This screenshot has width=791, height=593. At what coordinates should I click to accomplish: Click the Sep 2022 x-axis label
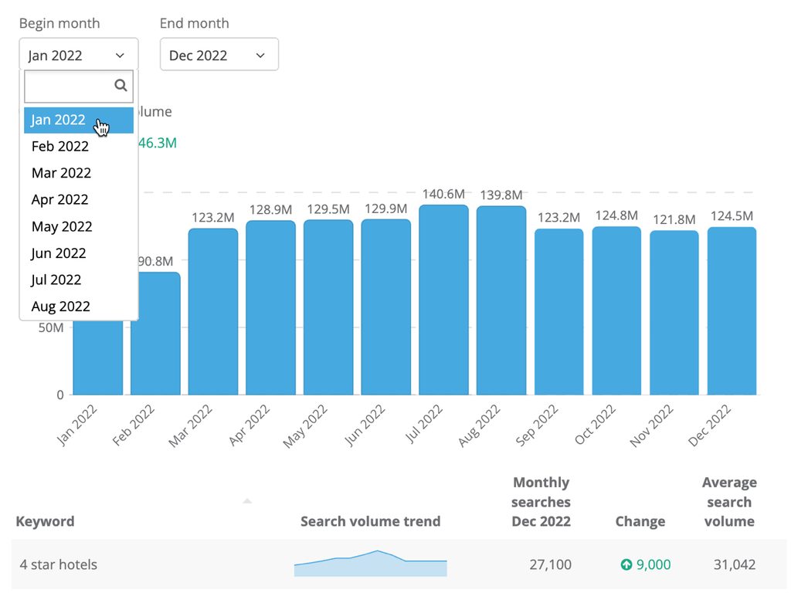tap(537, 425)
